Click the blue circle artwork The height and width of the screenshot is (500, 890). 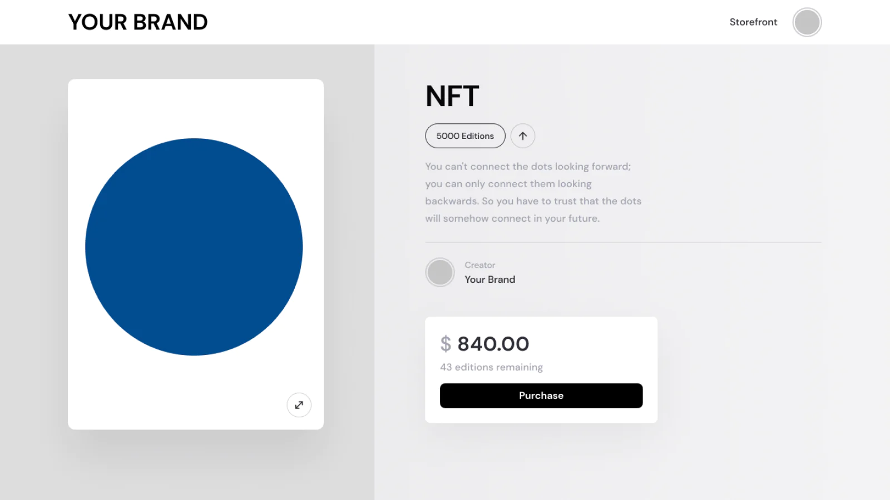[194, 247]
